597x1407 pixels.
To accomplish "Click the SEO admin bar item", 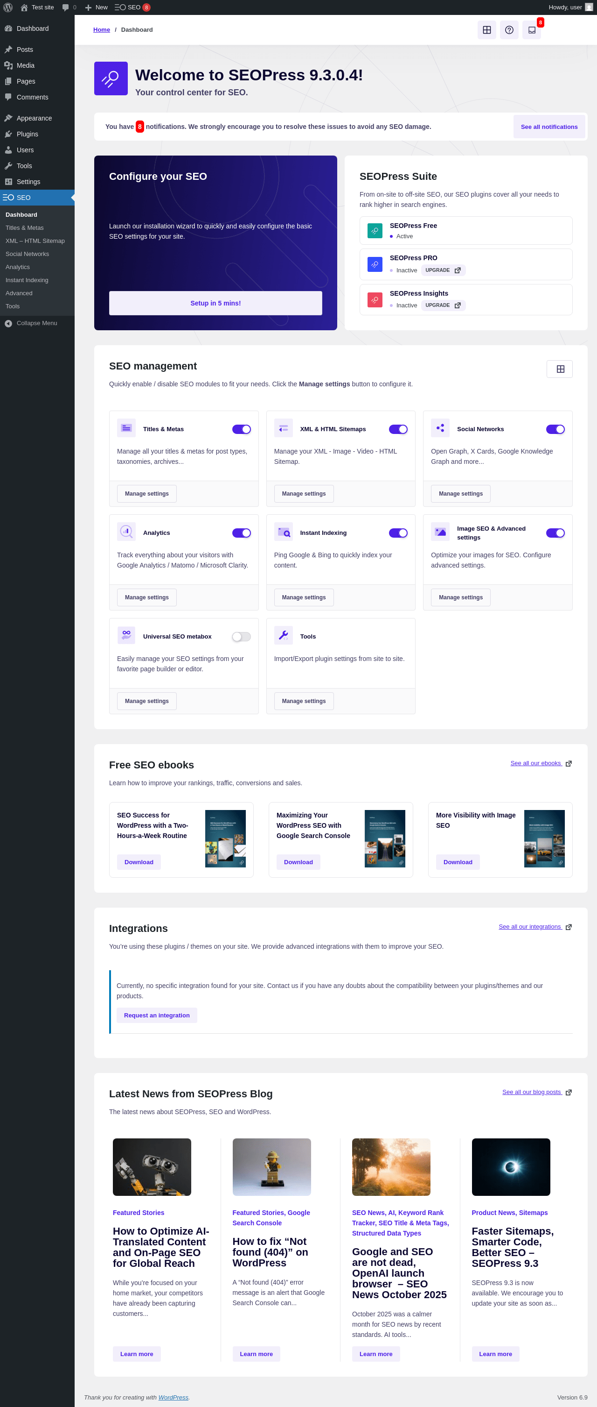I will coord(132,7).
